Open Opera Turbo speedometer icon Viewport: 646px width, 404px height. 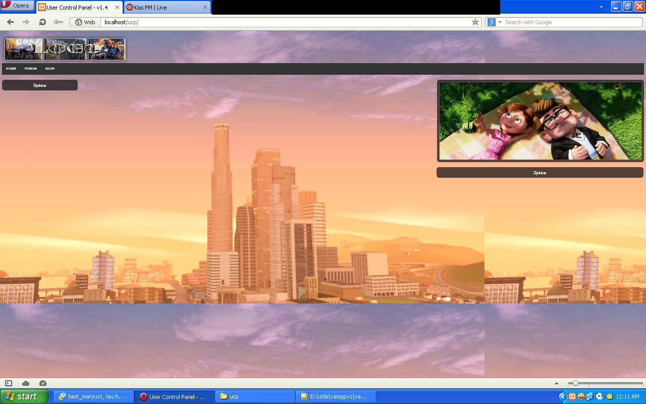tap(43, 383)
